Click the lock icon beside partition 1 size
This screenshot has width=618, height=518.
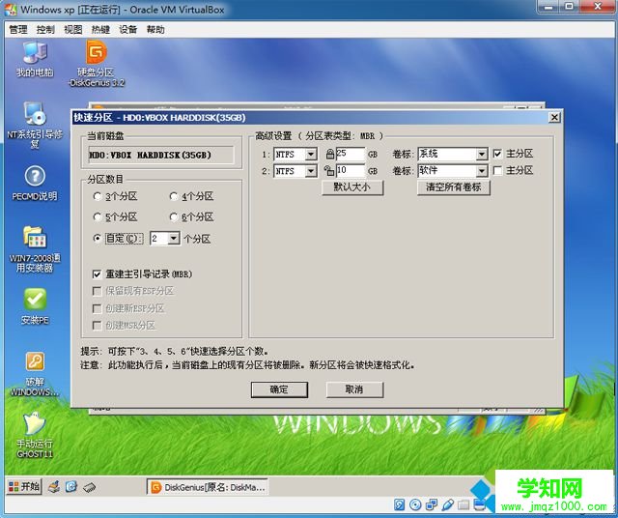click(x=330, y=154)
